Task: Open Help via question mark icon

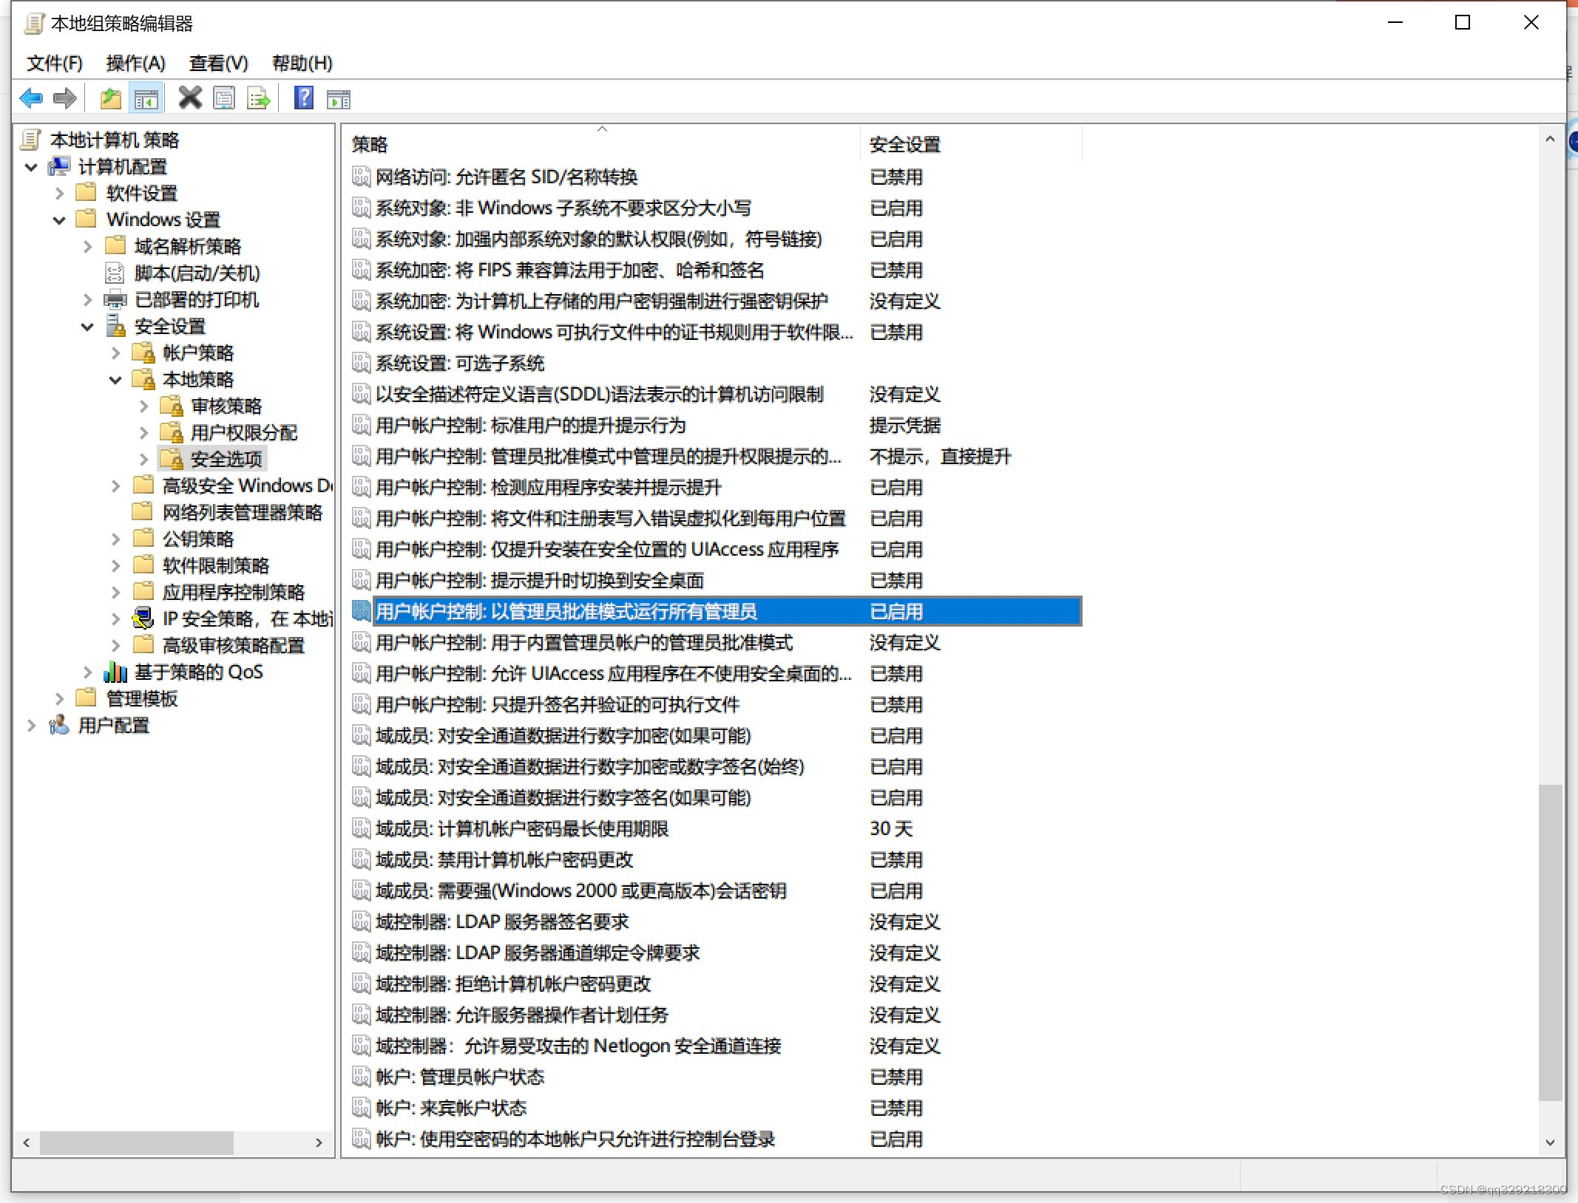Action: pyautogui.click(x=304, y=98)
